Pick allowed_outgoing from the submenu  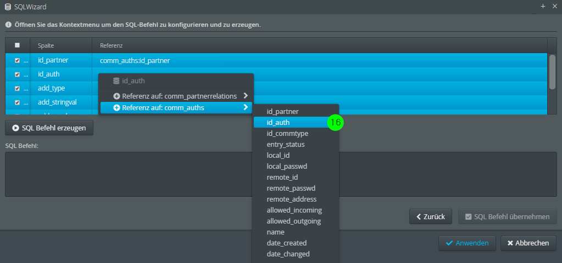[296, 221]
